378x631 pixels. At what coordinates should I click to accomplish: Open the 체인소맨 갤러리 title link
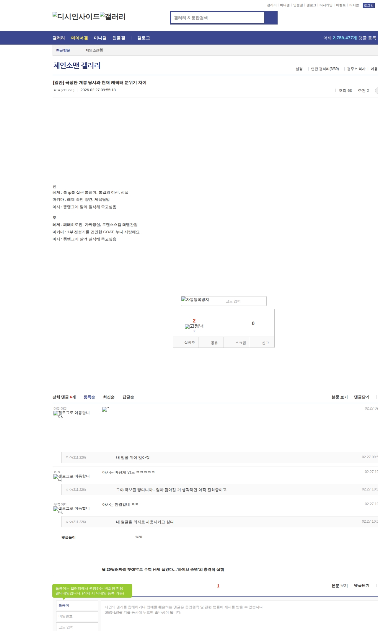pyautogui.click(x=77, y=66)
